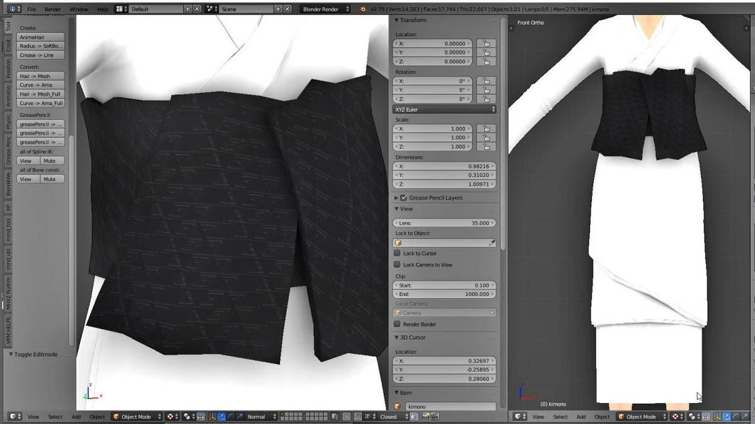Screen dimensions: 755x424
Task: Lock the Y scale with its padlock icon
Action: 486,137
